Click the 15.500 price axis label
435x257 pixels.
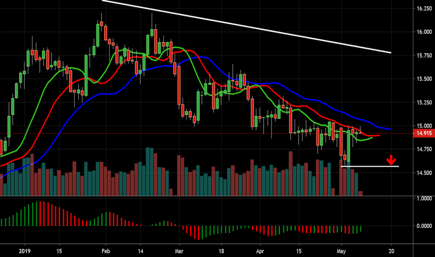pyautogui.click(x=424, y=79)
